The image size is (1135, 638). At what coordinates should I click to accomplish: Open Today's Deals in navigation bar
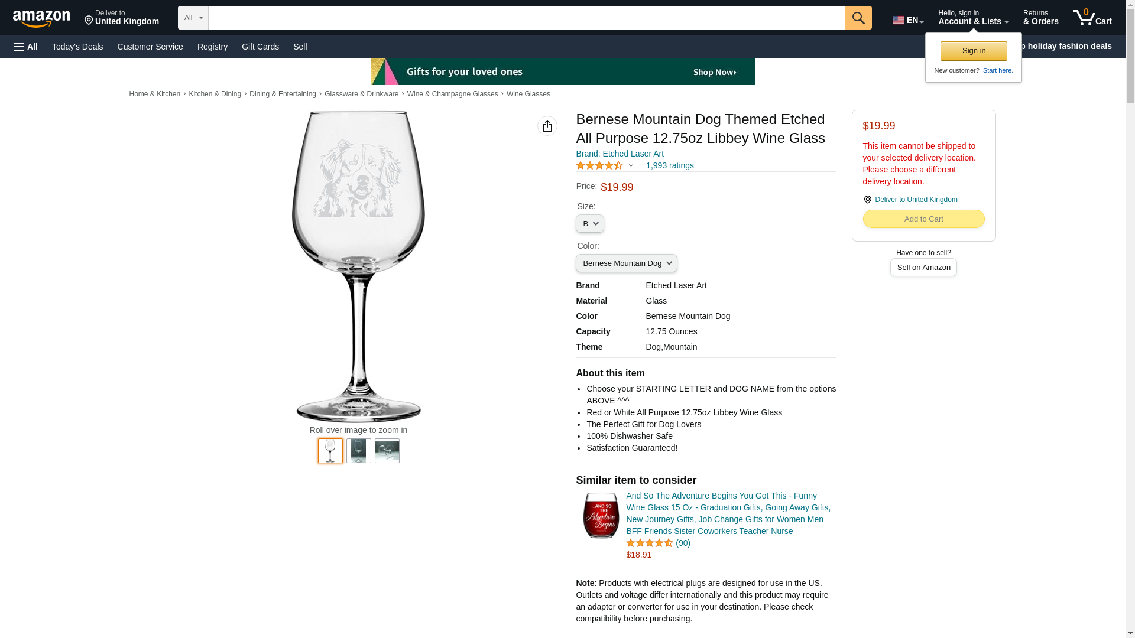click(x=77, y=47)
